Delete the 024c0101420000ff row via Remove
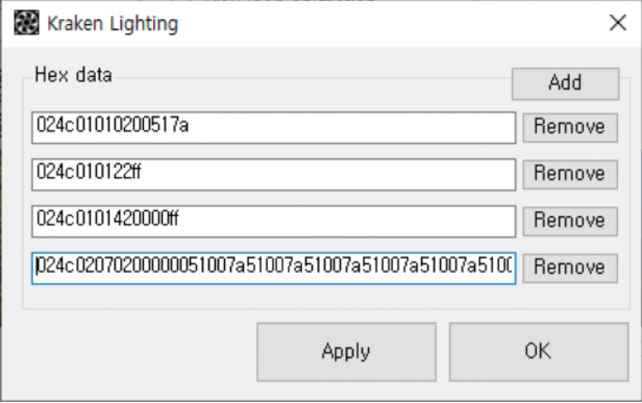The height and width of the screenshot is (403, 642). (x=569, y=221)
